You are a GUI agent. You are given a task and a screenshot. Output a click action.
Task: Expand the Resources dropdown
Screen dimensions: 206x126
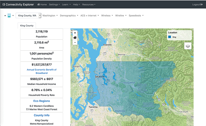(x=89, y=5)
